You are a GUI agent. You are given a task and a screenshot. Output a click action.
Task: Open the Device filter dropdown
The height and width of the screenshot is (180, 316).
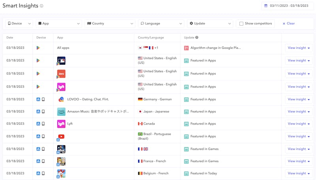pyautogui.click(x=19, y=24)
